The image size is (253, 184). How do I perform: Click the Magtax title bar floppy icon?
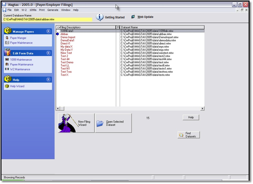tap(4, 5)
